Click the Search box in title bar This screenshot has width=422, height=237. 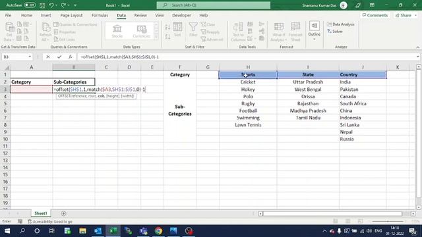click(x=214, y=5)
